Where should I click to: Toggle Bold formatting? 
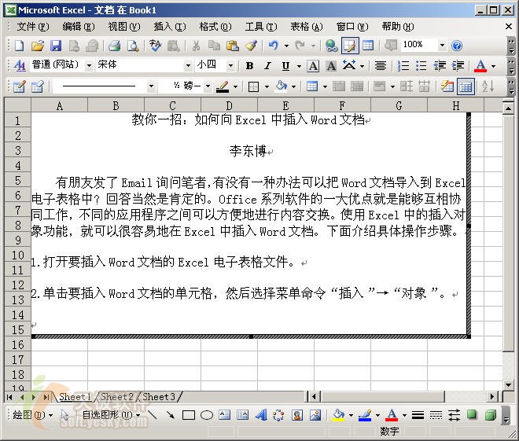tap(249, 66)
